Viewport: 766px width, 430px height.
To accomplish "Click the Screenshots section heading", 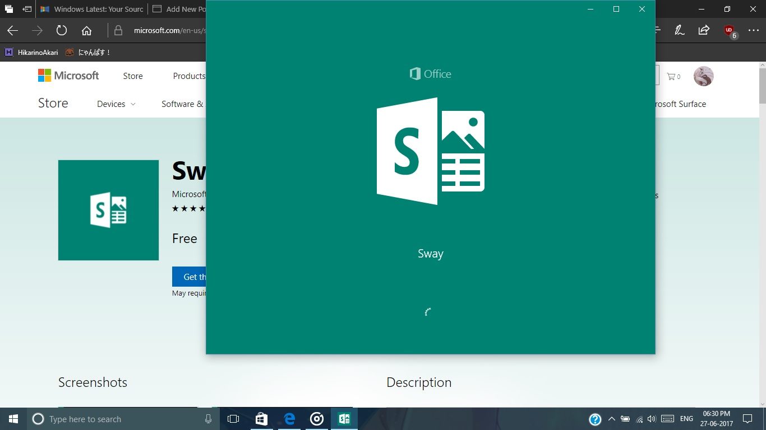I will coord(93,382).
